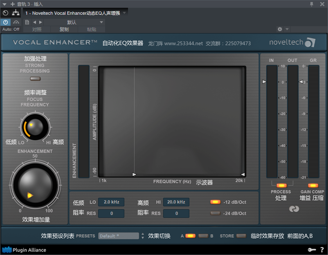This screenshot has height=255, width=328.
Task: Click the sidechain curve icon beside power
Action: click(16, 22)
